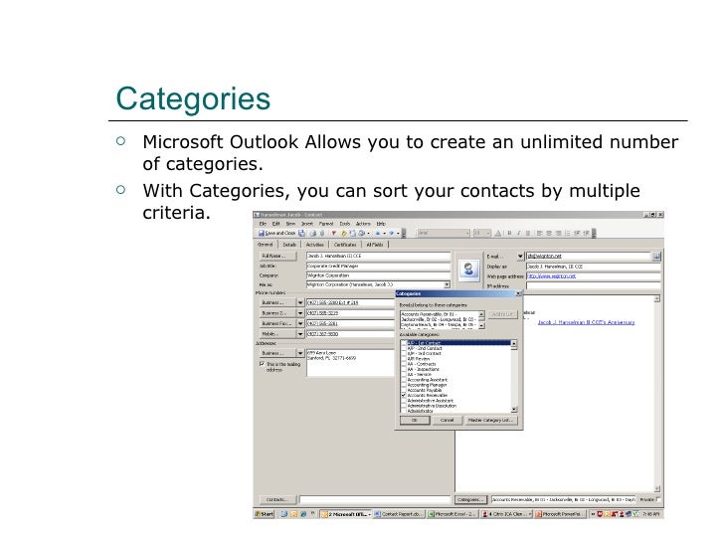This screenshot has width=724, height=543.
Task: Open the Master Category List
Action: [490, 420]
